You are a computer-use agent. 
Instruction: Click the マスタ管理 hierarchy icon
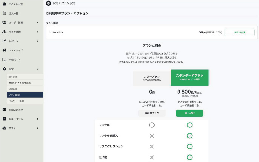[x=4, y=32]
